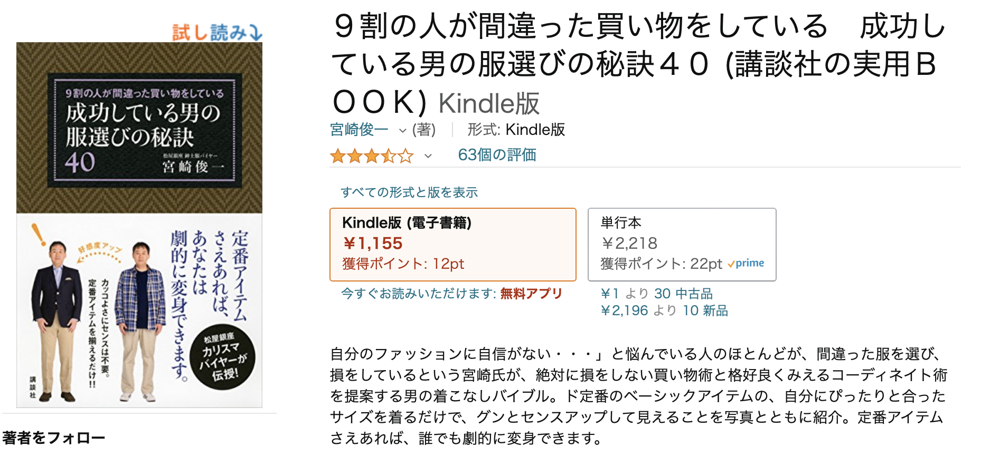This screenshot has width=1000, height=456.
Task: Click the 著者をフォロー heading
Action: [x=54, y=438]
